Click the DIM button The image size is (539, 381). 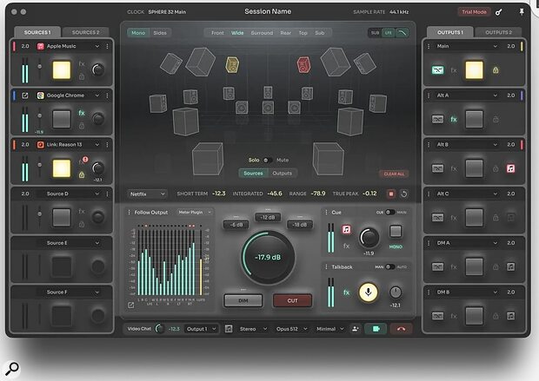click(x=243, y=300)
